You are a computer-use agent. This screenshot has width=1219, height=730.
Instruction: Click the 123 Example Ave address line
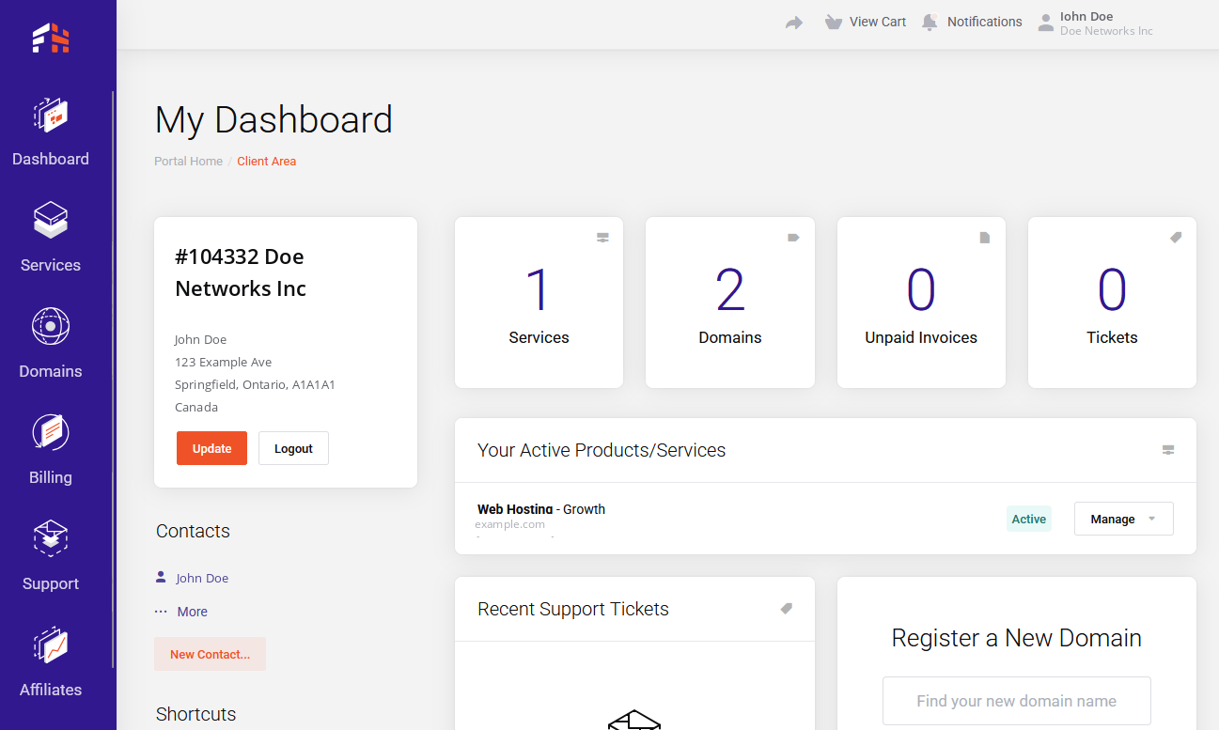tap(224, 362)
